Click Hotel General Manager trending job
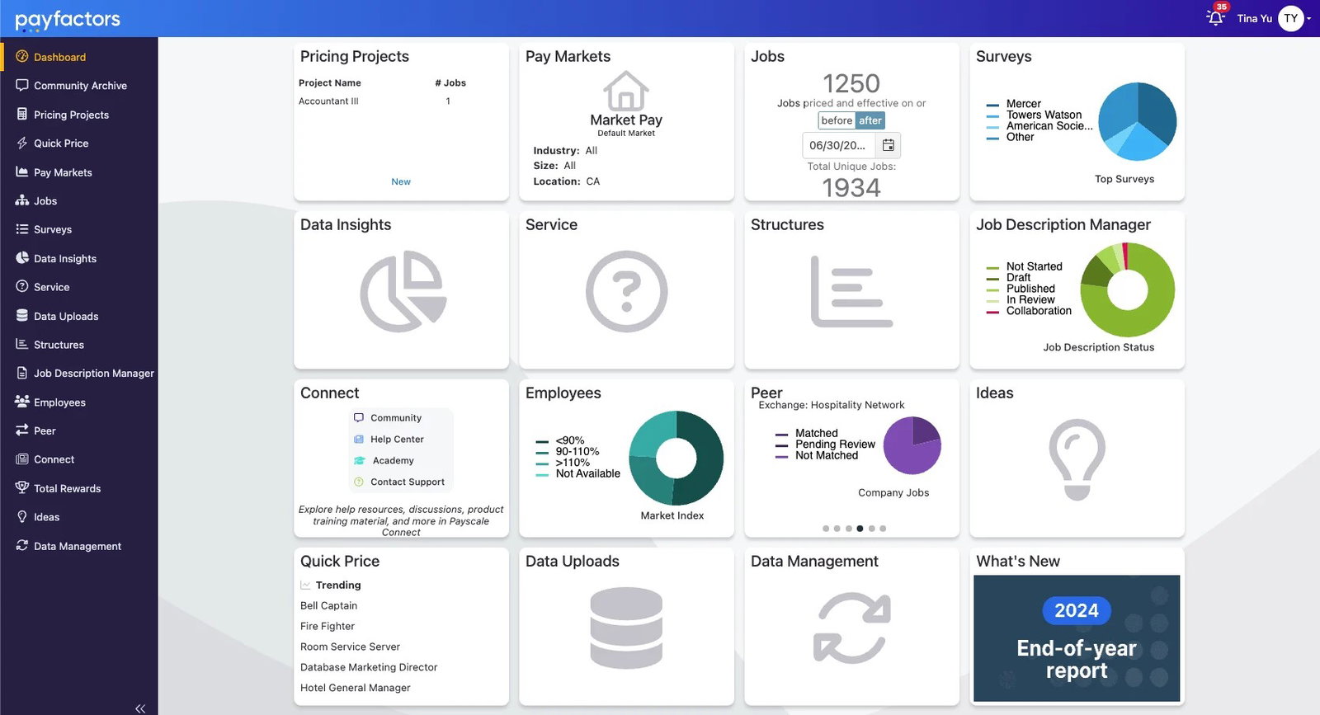The image size is (1320, 715). pyautogui.click(x=355, y=689)
